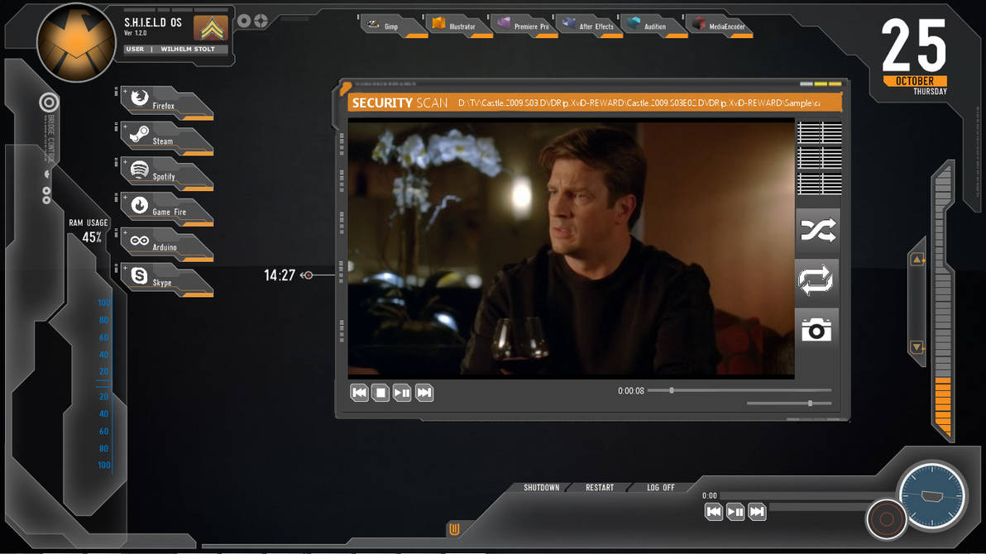986x554 pixels.
Task: Open Gimp from the top launcher bar
Action: click(390, 26)
